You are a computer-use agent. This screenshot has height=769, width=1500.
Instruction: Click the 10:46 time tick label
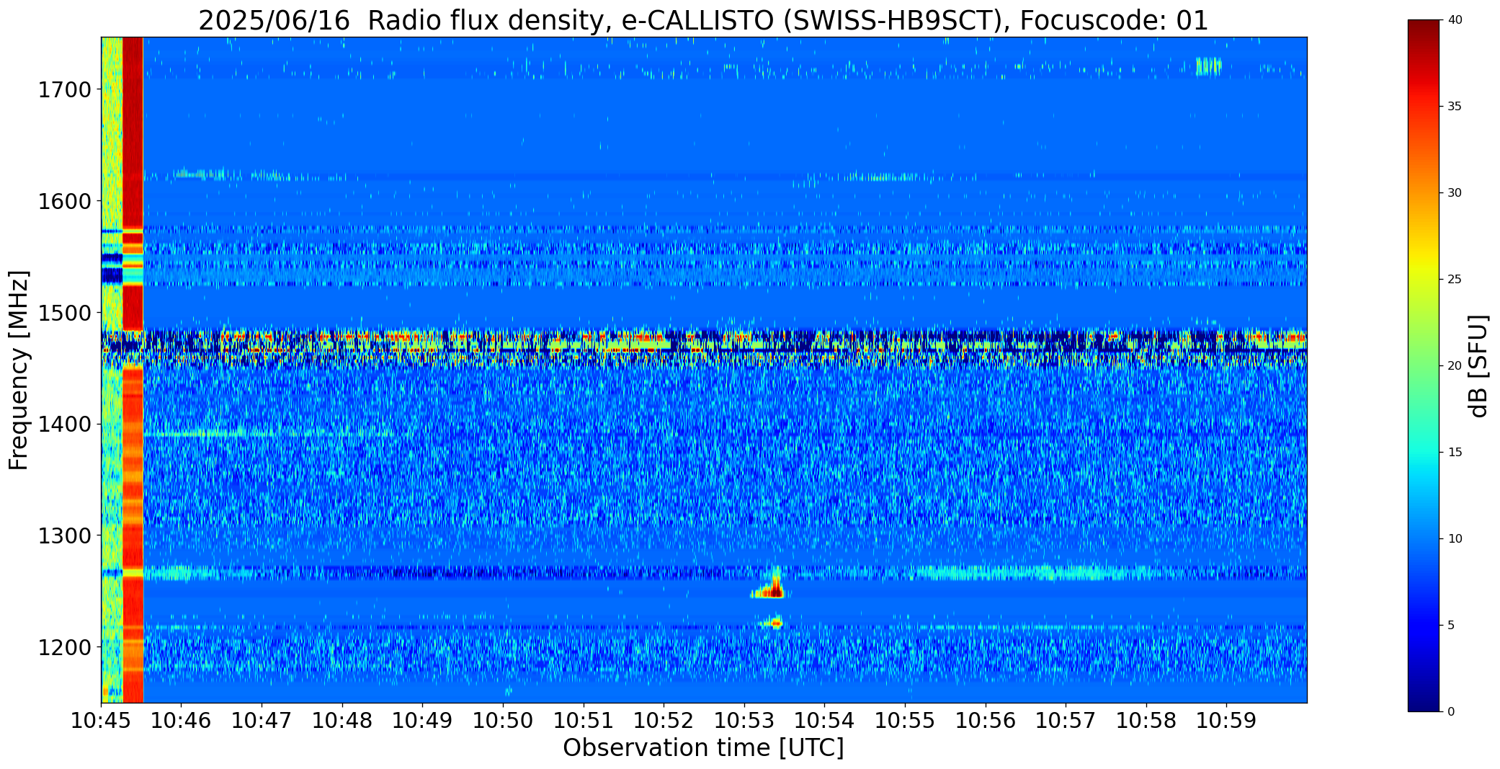(182, 720)
